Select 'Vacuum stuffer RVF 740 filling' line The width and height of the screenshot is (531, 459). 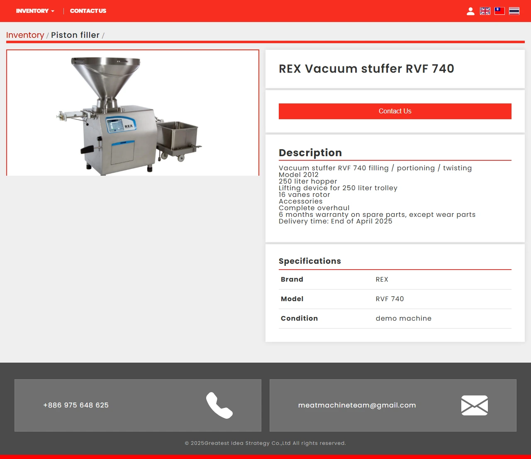tap(375, 168)
